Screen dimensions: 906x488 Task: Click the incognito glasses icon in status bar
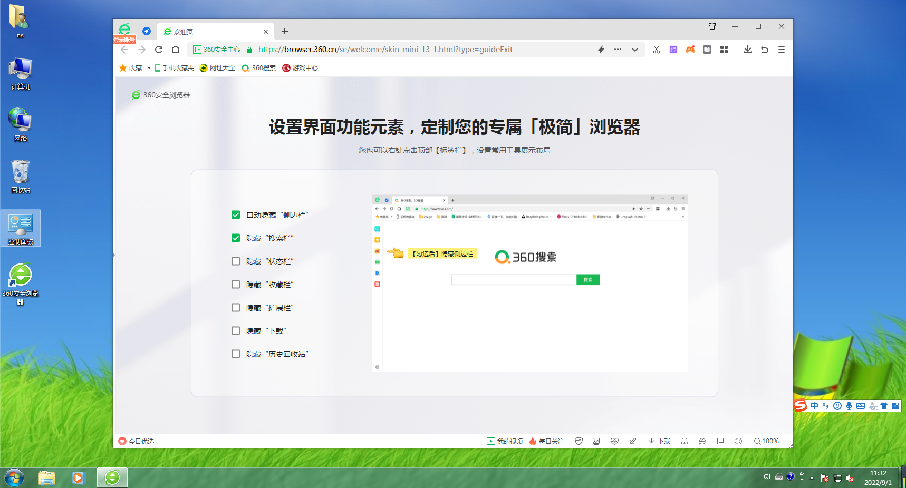pyautogui.click(x=685, y=441)
